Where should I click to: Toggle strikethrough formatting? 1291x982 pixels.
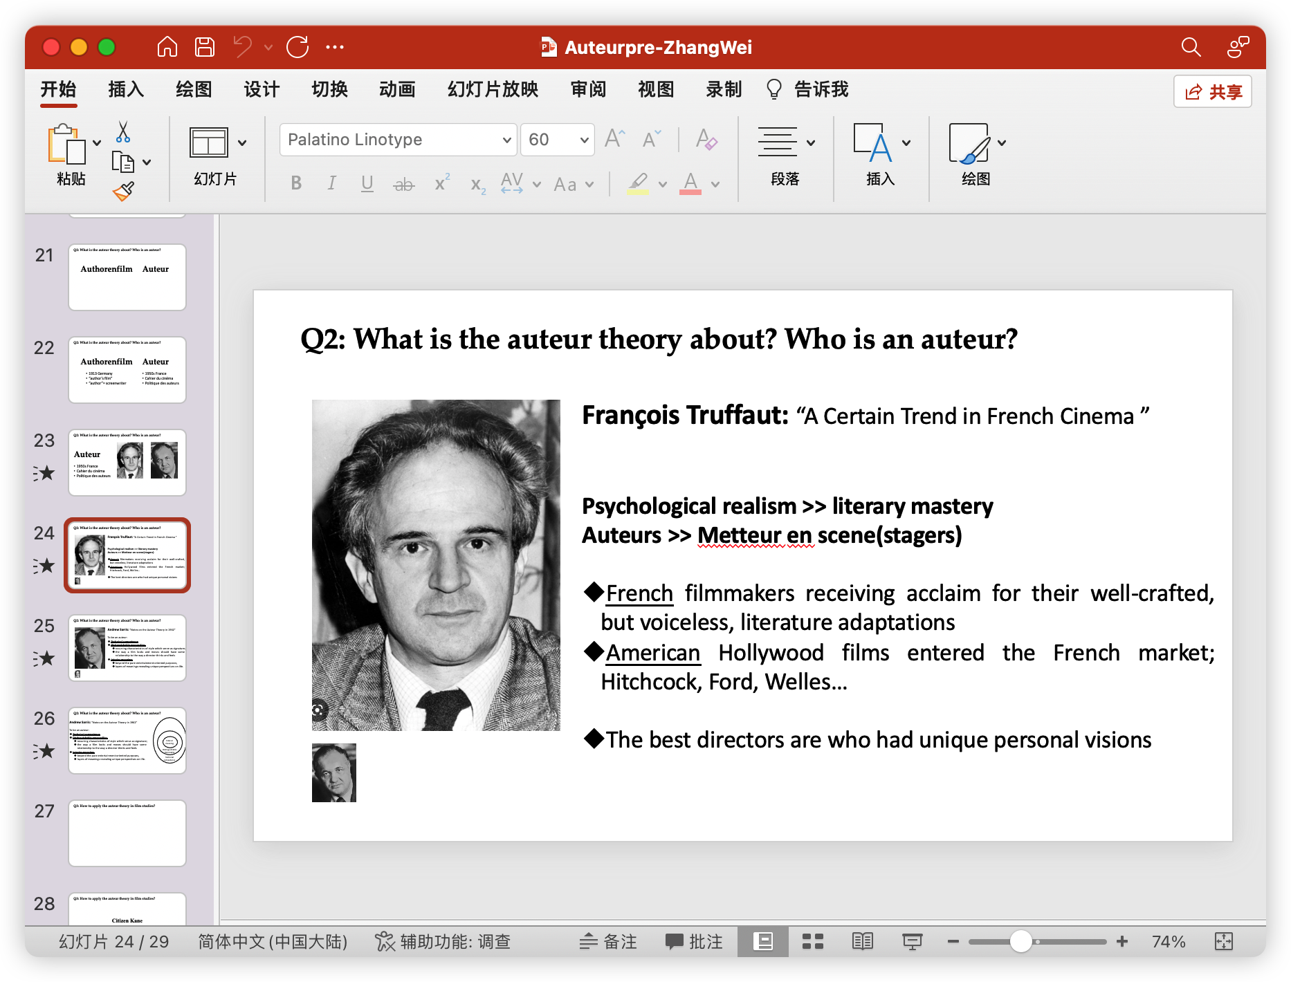coord(404,184)
